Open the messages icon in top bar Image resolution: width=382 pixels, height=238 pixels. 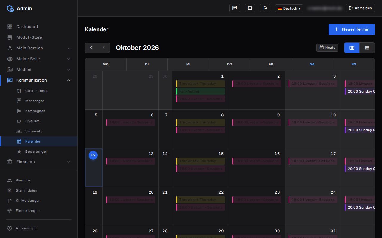click(235, 8)
